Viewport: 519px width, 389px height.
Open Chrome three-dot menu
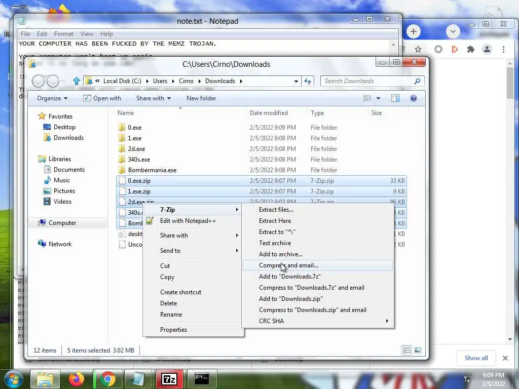click(x=503, y=49)
